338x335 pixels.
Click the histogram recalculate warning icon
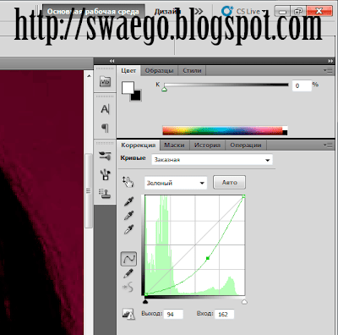tap(128, 314)
